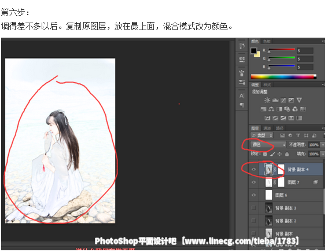Switch to the 调整 Adjustments tab
The width and height of the screenshot is (331, 252).
coord(255,85)
